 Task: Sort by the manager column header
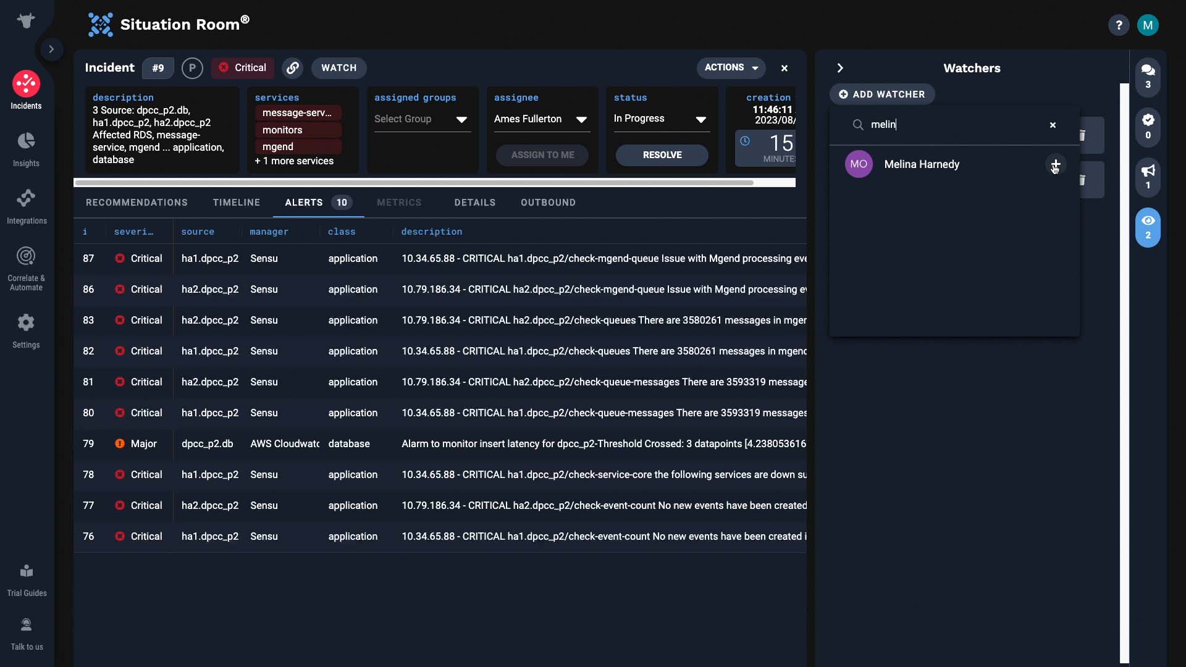269,232
